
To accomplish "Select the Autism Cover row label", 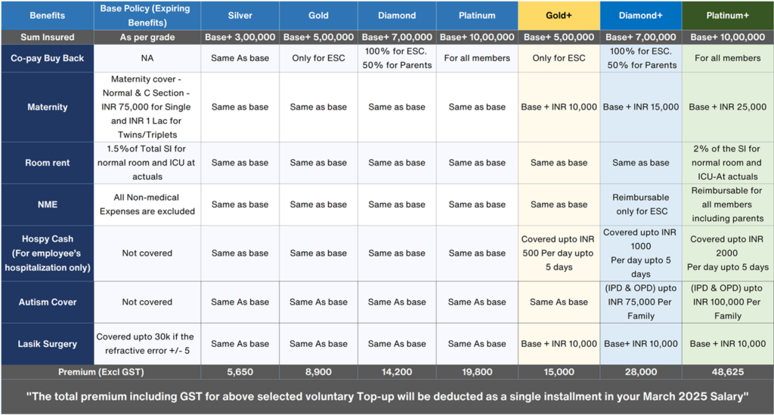I will pos(48,302).
